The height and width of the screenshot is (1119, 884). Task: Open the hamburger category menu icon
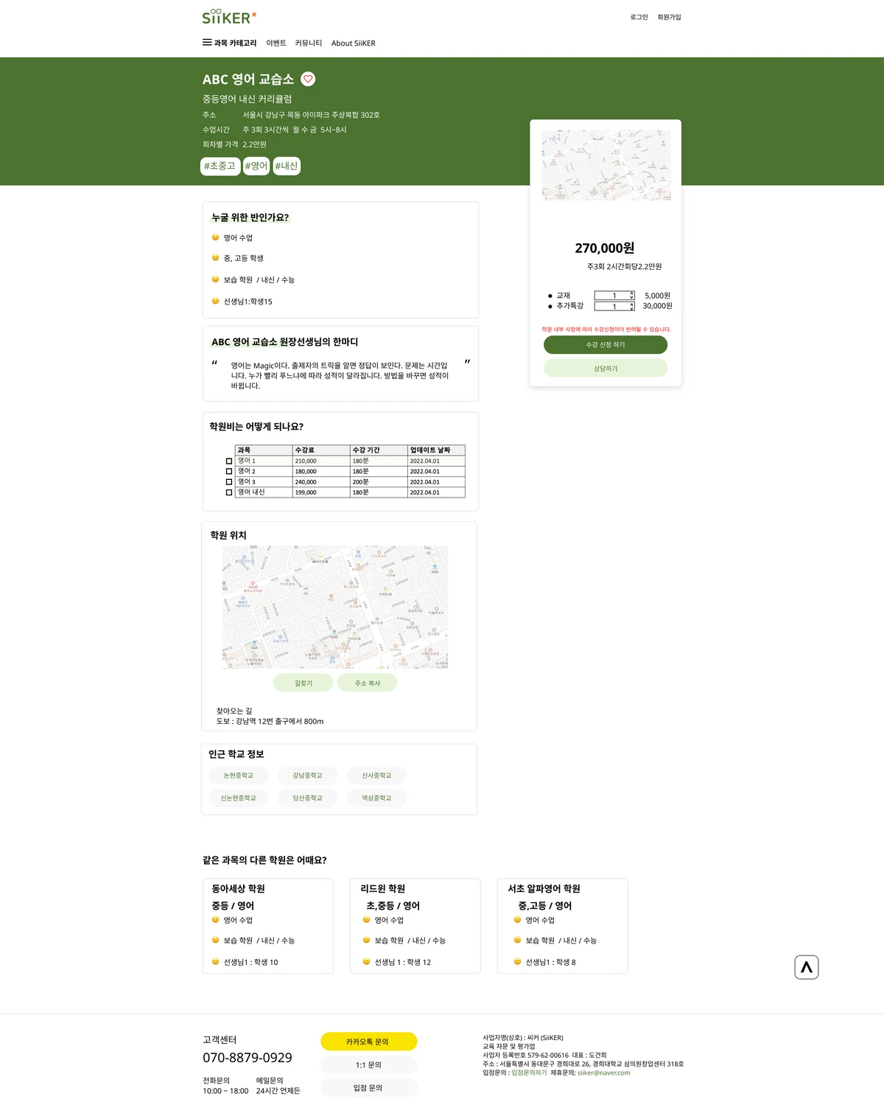[207, 43]
